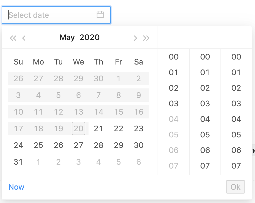Advance to next month with right chevron

coord(135,38)
